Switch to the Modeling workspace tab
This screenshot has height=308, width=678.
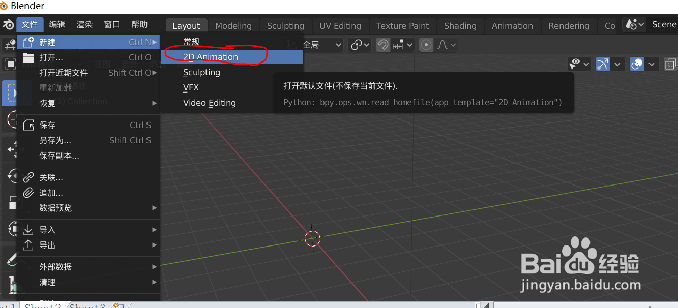(233, 25)
